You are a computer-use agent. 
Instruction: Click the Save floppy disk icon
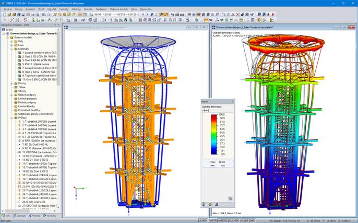tap(23, 15)
